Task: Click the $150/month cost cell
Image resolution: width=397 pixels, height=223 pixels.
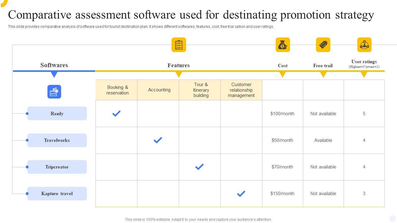Action: (x=282, y=194)
